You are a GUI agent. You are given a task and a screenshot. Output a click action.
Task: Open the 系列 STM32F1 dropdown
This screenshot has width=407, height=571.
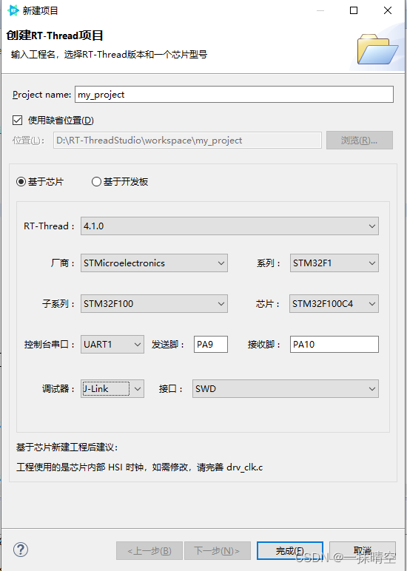pos(334,263)
